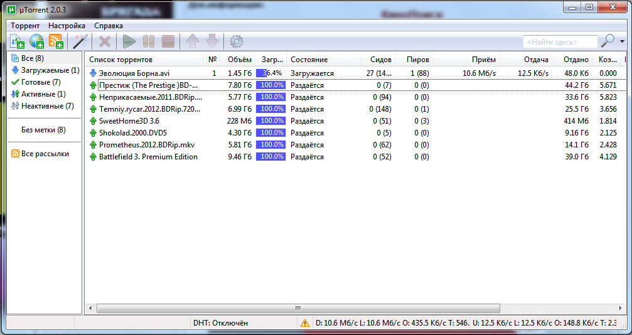Sort by Отдано column header
The image size is (632, 335).
point(573,60)
